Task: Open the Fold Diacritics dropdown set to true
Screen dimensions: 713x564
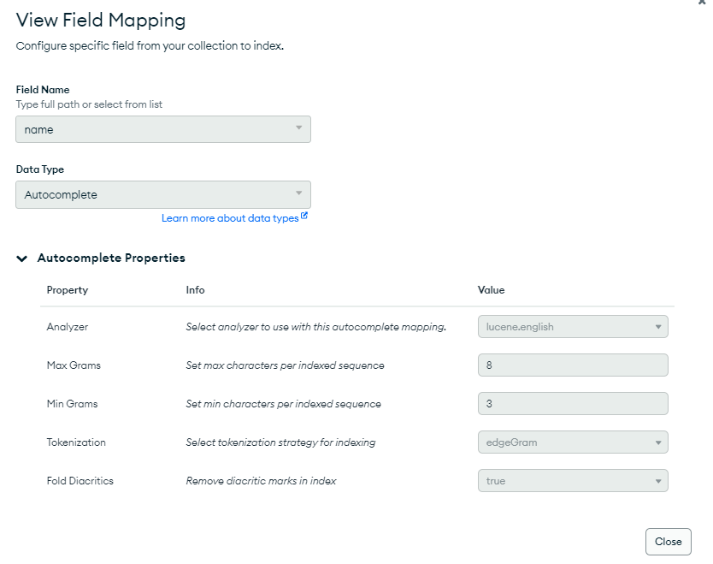Action: (x=572, y=481)
